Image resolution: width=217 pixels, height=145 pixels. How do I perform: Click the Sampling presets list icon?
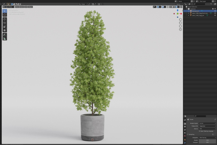pyautogui.click(x=213, y=134)
